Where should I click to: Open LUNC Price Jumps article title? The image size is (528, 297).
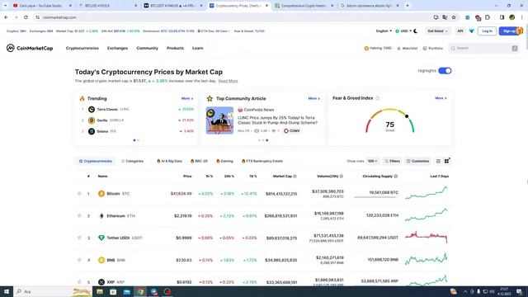click(x=277, y=120)
